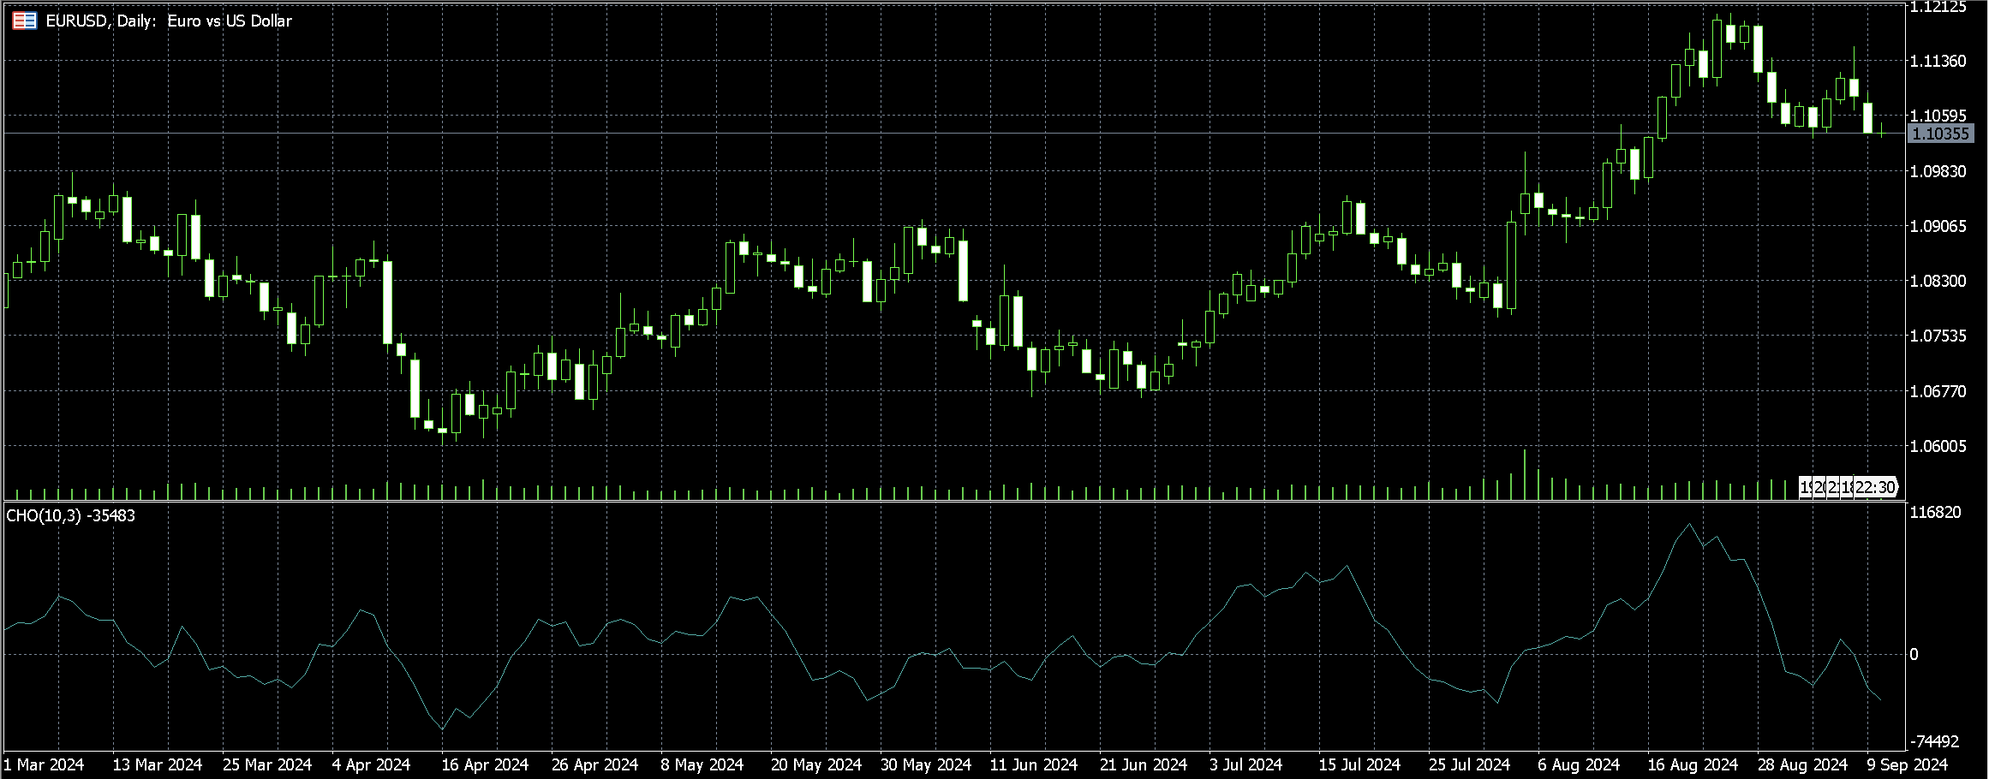The image size is (1989, 779).
Task: Click the highlighted current price label 1.10355
Action: click(1940, 134)
